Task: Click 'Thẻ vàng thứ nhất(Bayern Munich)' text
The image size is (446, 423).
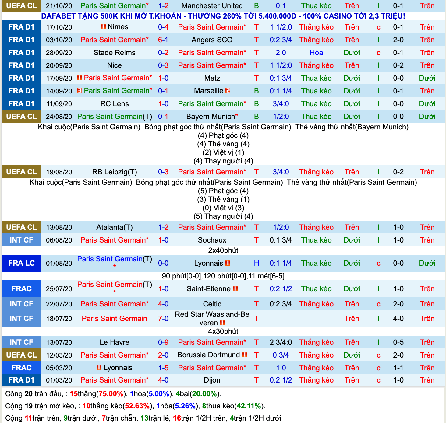Action: pos(352,127)
